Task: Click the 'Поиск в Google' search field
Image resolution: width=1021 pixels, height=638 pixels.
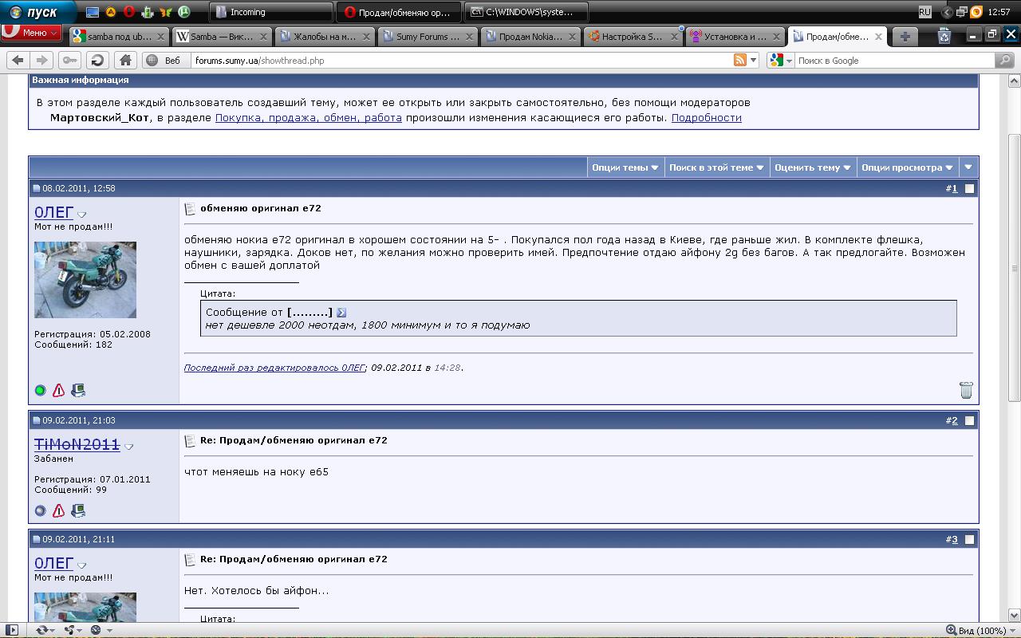Action: click(x=893, y=61)
